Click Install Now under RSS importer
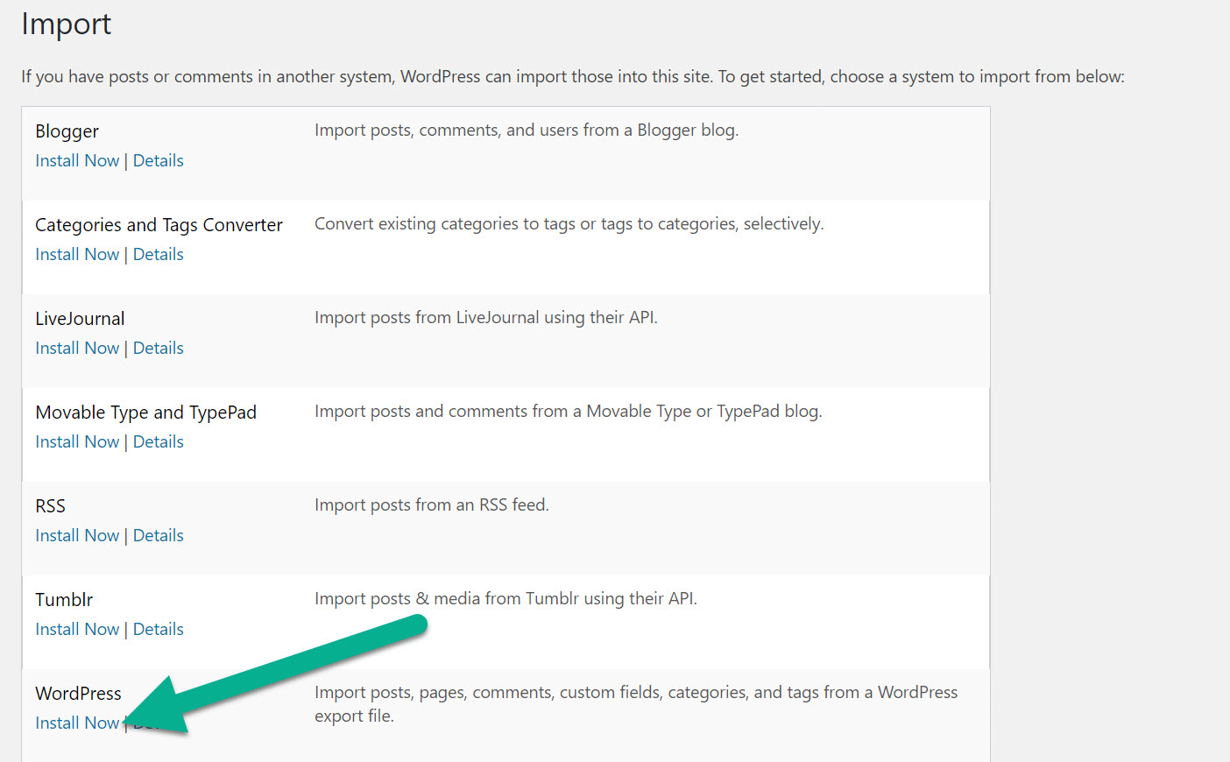This screenshot has width=1230, height=762. 77,535
